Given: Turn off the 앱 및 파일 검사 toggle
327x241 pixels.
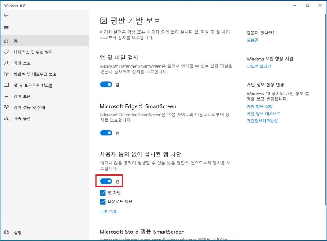Looking at the screenshot, I should [x=106, y=84].
